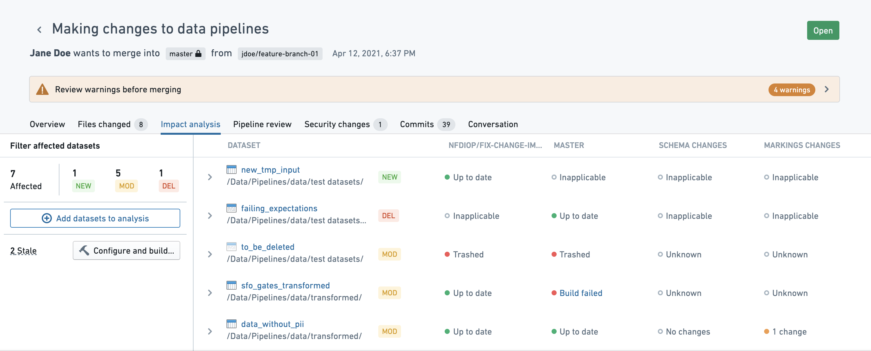Click the dataset icon for failing_expectations
Screen dimensions: 871x351
[x=231, y=208]
